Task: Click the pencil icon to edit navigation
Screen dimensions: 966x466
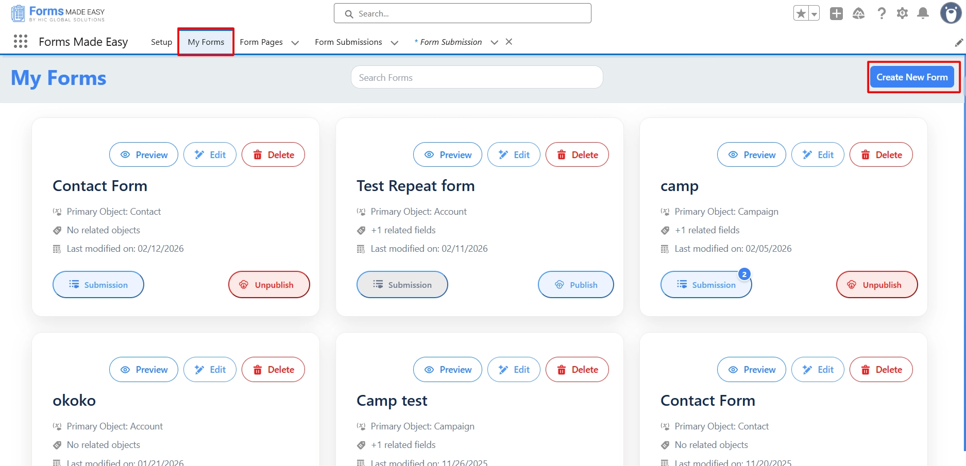Action: coord(958,43)
